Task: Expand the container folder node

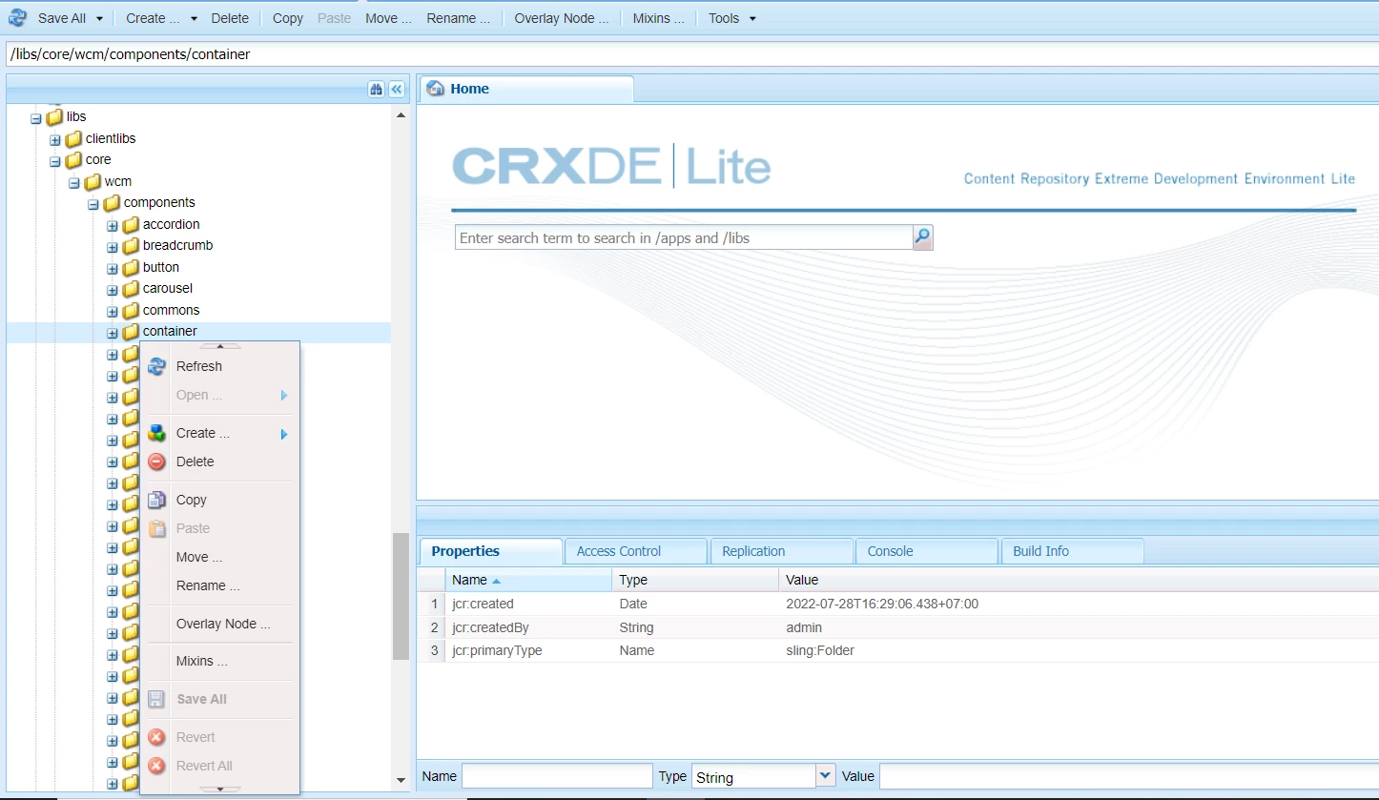Action: [x=113, y=333]
